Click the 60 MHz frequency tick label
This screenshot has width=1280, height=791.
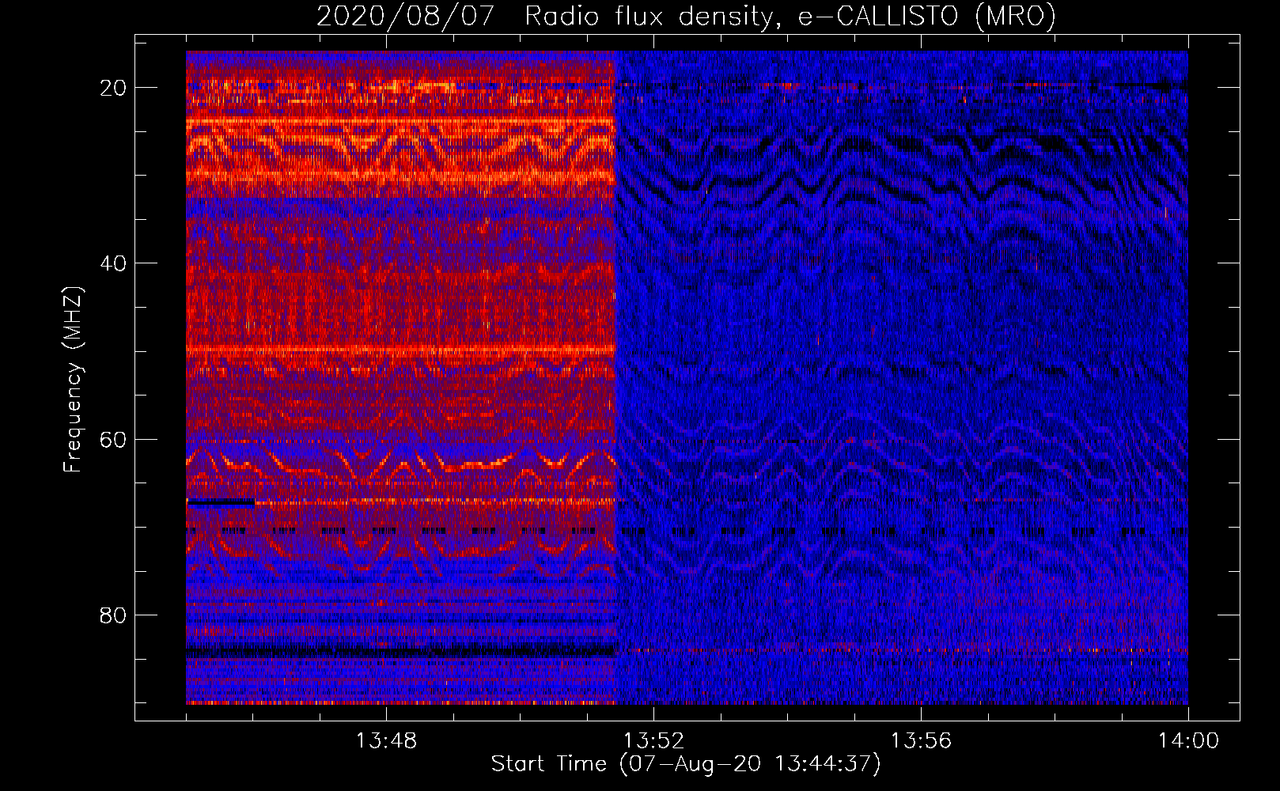(x=113, y=439)
